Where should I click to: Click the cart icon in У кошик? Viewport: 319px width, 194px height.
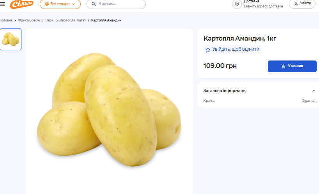coord(284,66)
